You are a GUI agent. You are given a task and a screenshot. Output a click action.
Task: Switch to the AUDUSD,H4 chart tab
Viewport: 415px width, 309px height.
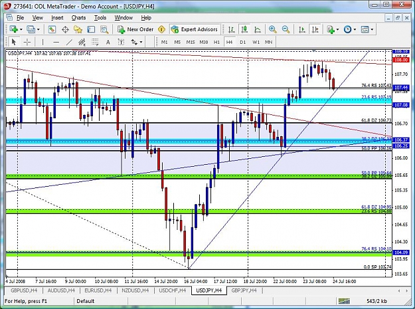61,290
